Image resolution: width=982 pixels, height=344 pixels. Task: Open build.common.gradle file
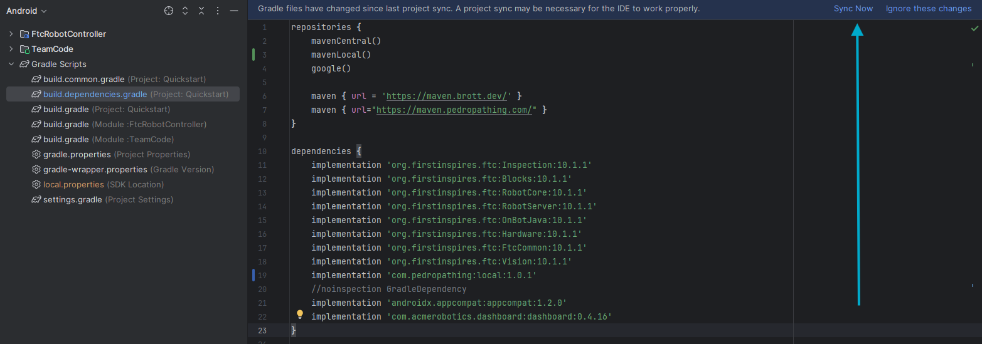click(84, 79)
